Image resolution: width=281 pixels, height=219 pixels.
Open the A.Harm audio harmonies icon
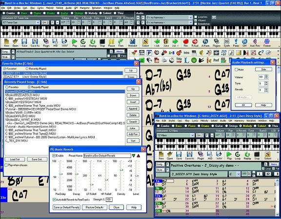205,43
